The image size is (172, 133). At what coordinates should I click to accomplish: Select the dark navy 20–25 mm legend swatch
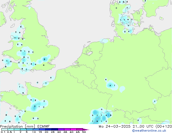point(49,129)
